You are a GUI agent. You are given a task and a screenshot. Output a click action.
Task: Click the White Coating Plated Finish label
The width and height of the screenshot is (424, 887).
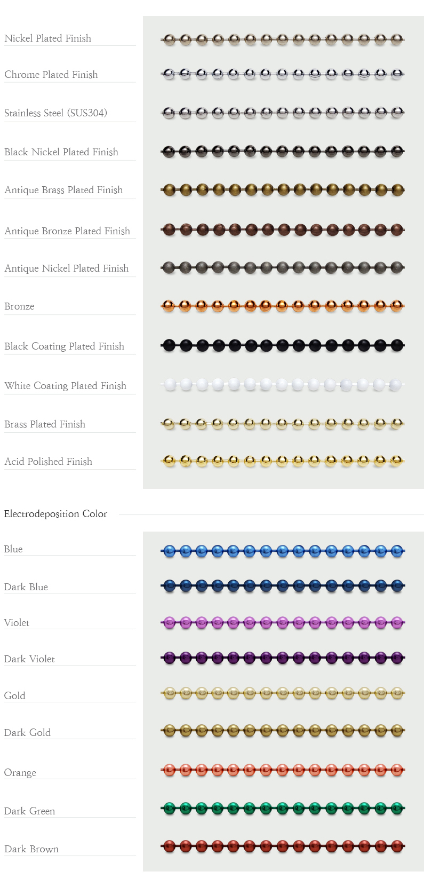click(x=66, y=386)
